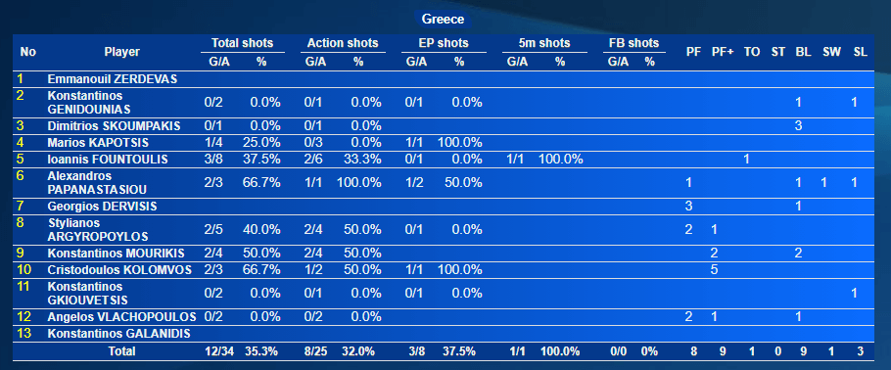Select the Player column header
Image resolution: width=891 pixels, height=370 pixels.
(122, 52)
